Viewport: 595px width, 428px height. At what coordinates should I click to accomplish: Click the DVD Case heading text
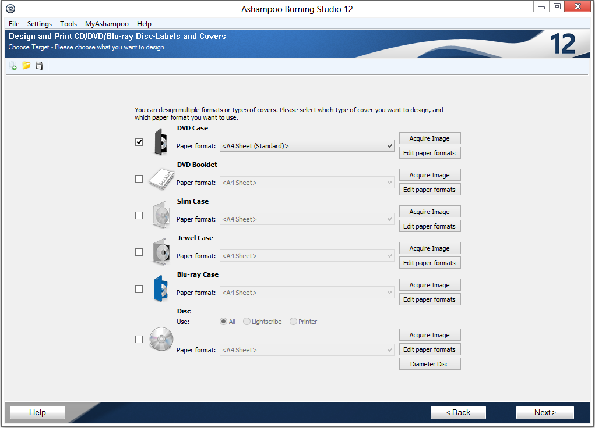192,128
